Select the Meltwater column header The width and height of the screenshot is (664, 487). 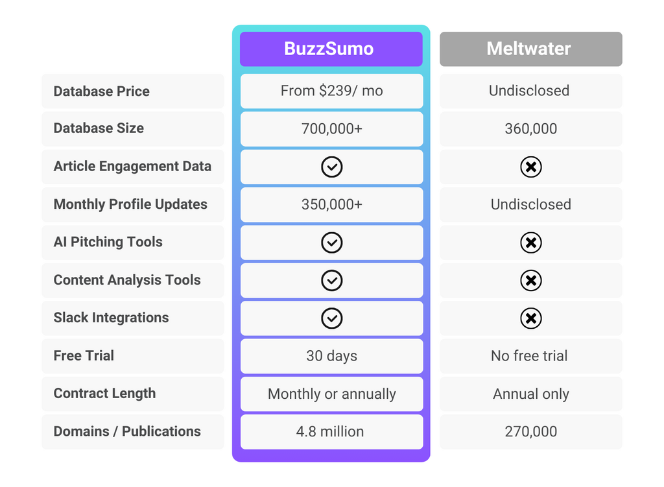tap(530, 49)
